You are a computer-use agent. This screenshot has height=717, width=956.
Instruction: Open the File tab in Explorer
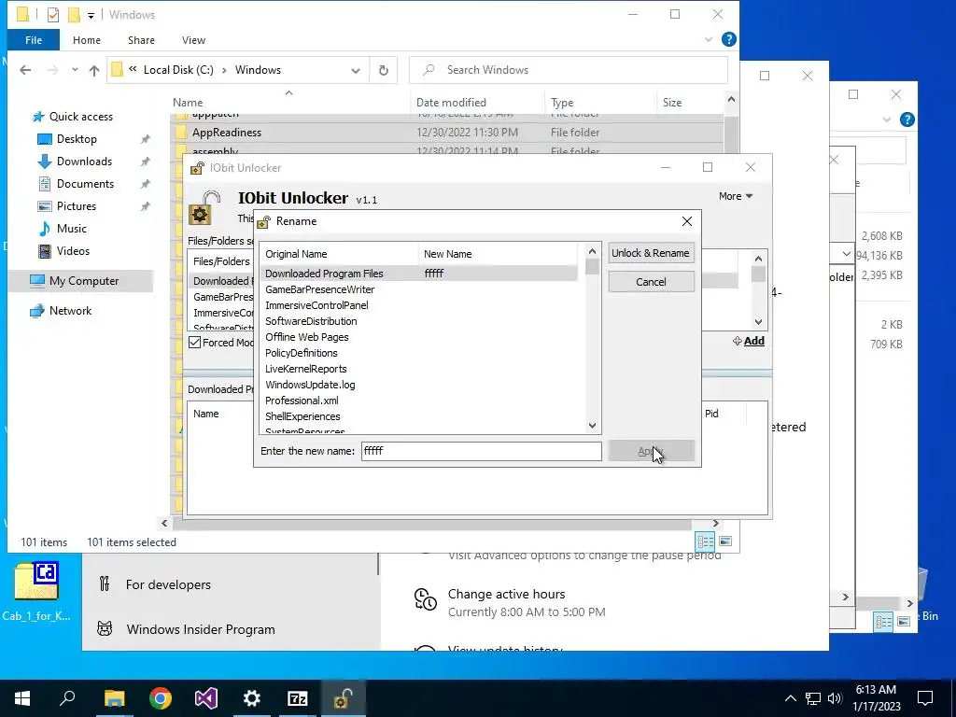coord(34,40)
